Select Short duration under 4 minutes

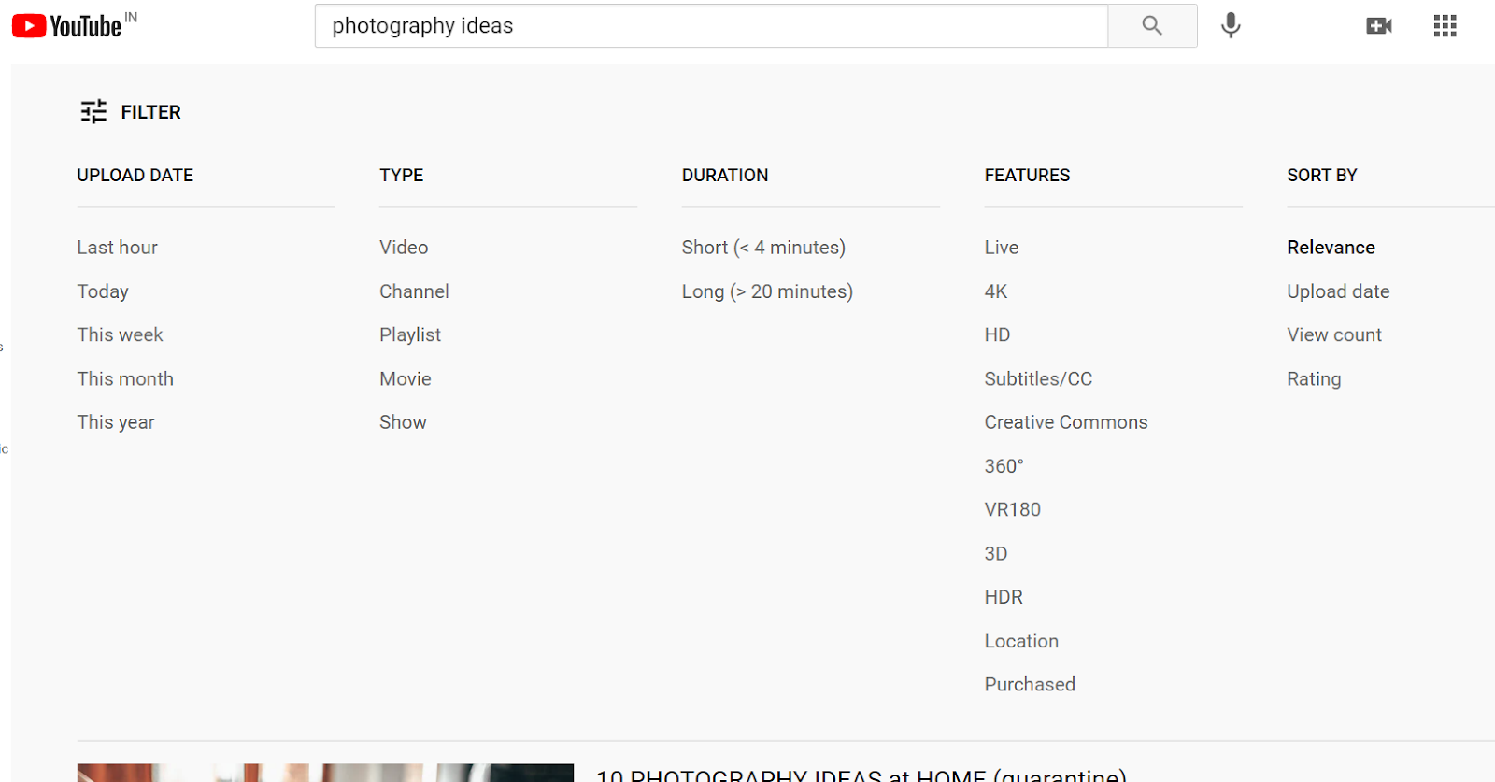(x=763, y=247)
